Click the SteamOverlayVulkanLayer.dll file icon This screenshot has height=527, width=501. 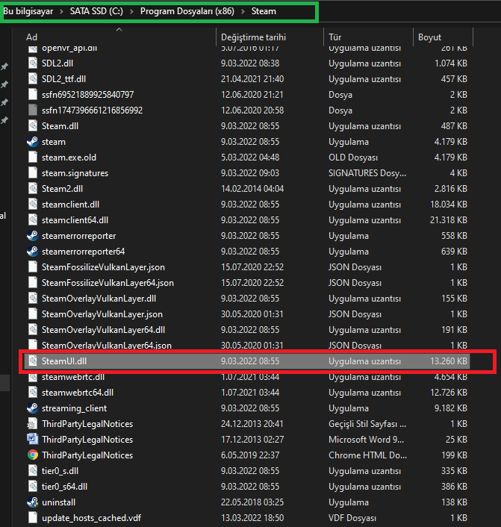pos(33,299)
